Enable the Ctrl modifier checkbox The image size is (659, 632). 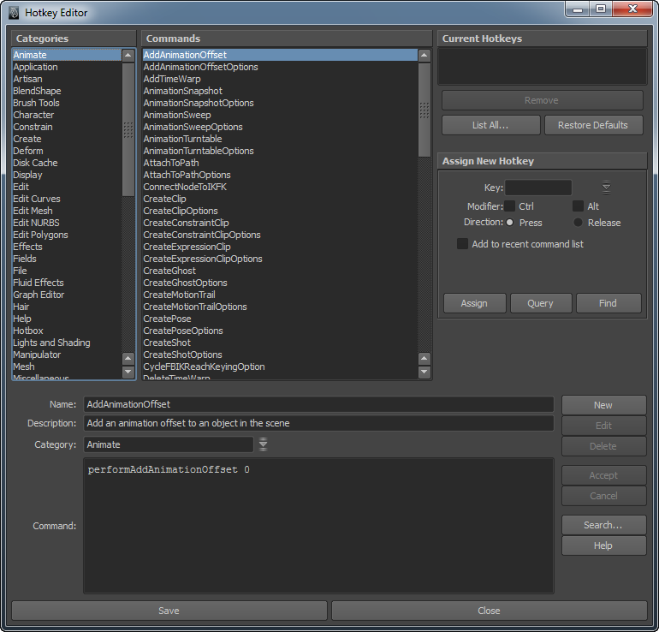click(x=510, y=206)
